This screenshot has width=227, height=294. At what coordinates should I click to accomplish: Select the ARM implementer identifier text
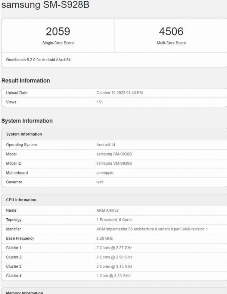(152, 229)
